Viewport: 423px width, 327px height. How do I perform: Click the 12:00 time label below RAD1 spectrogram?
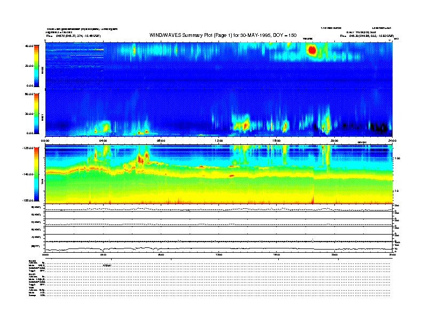pyautogui.click(x=219, y=141)
